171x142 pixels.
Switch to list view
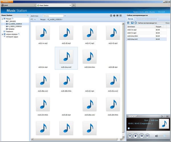click(x=117, y=16)
